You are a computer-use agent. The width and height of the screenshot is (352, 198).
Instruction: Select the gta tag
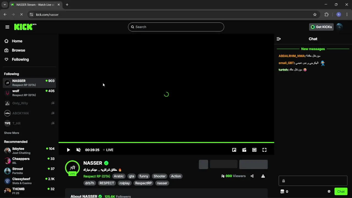132,176
